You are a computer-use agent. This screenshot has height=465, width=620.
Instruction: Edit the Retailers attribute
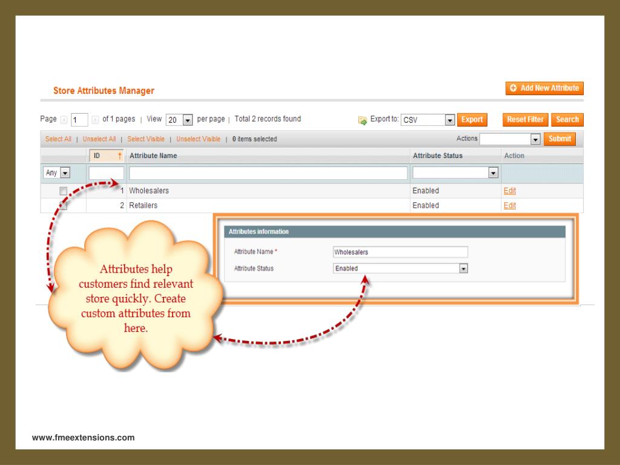510,205
